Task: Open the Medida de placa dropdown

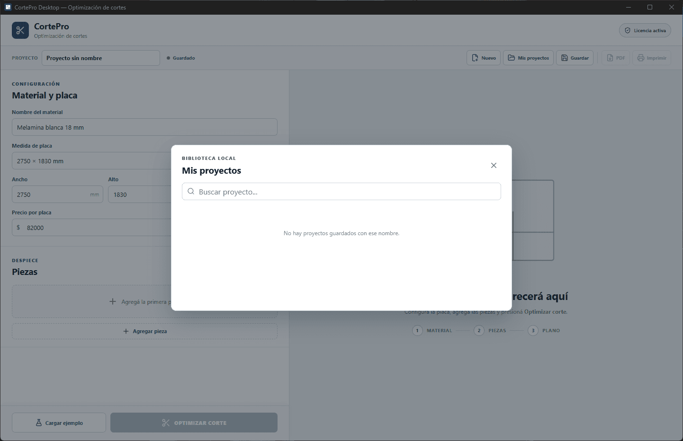Action: [x=92, y=161]
